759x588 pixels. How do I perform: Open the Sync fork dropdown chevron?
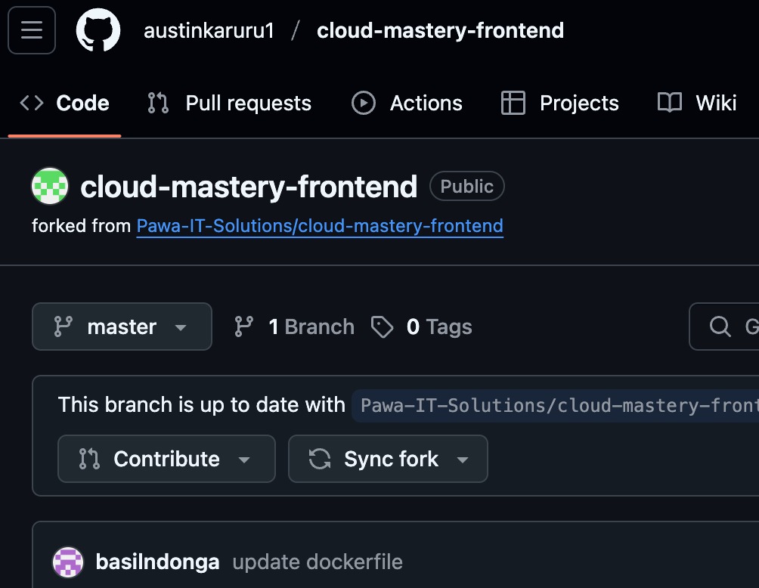[463, 459]
